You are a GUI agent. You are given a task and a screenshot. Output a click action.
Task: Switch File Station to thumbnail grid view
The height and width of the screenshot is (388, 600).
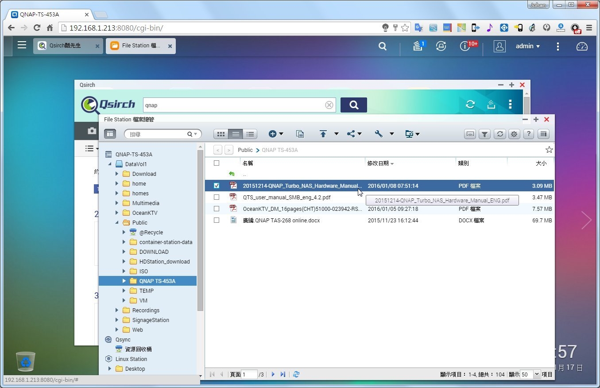coord(221,134)
